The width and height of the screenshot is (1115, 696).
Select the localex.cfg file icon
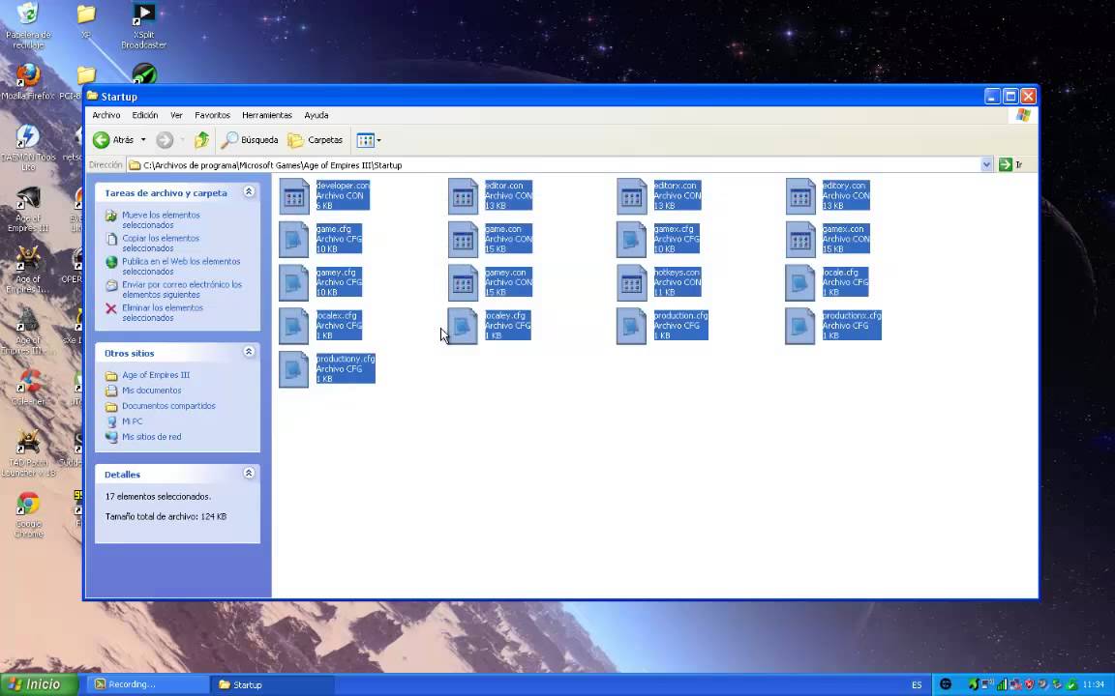[x=293, y=326]
